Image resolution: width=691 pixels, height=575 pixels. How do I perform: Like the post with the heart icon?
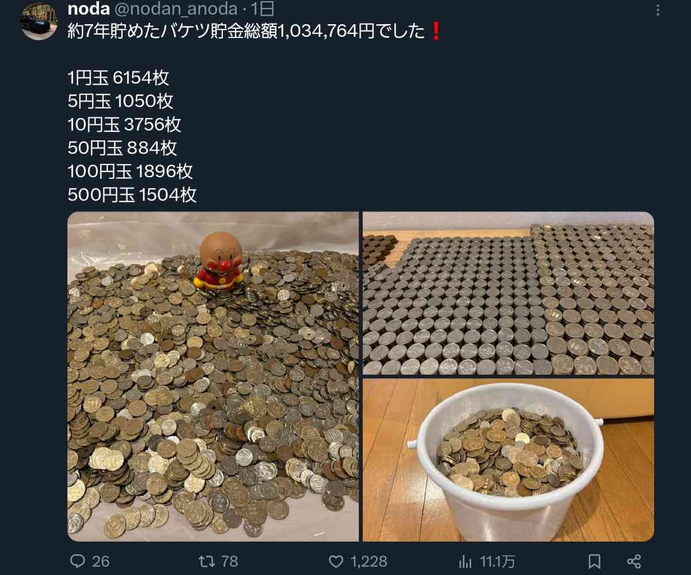coord(336,561)
